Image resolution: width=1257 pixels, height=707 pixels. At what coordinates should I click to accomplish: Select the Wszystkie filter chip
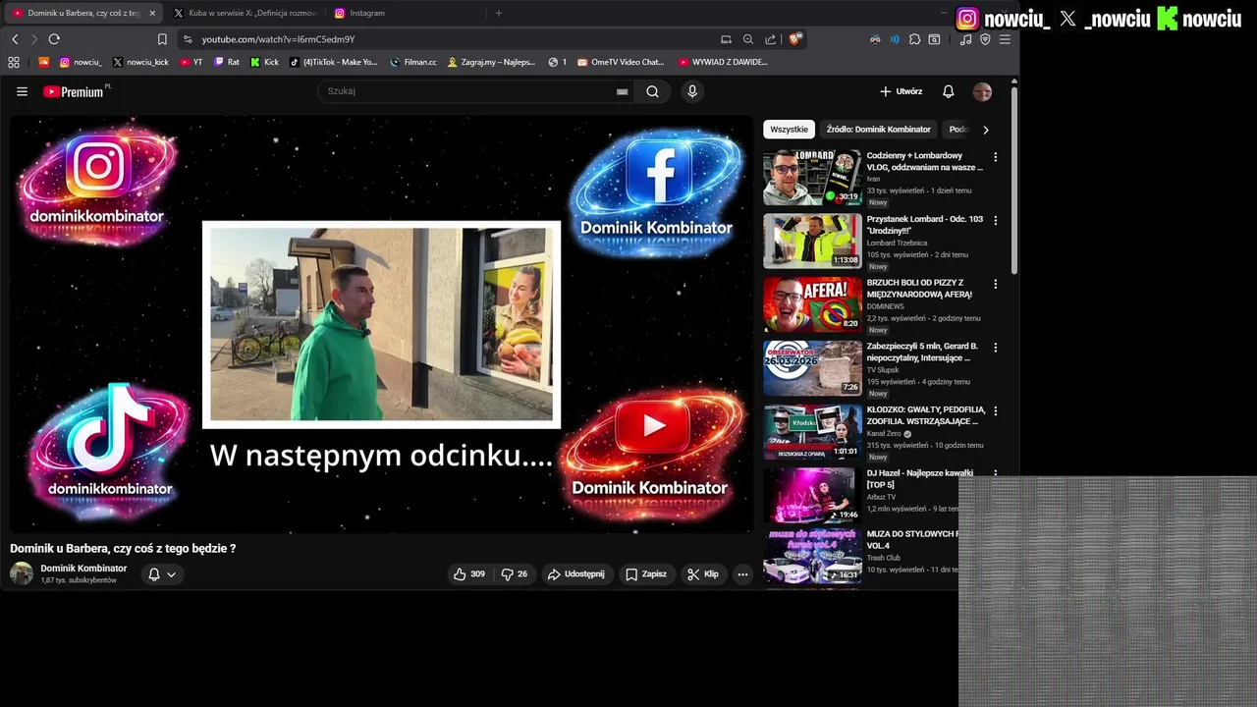(x=789, y=130)
